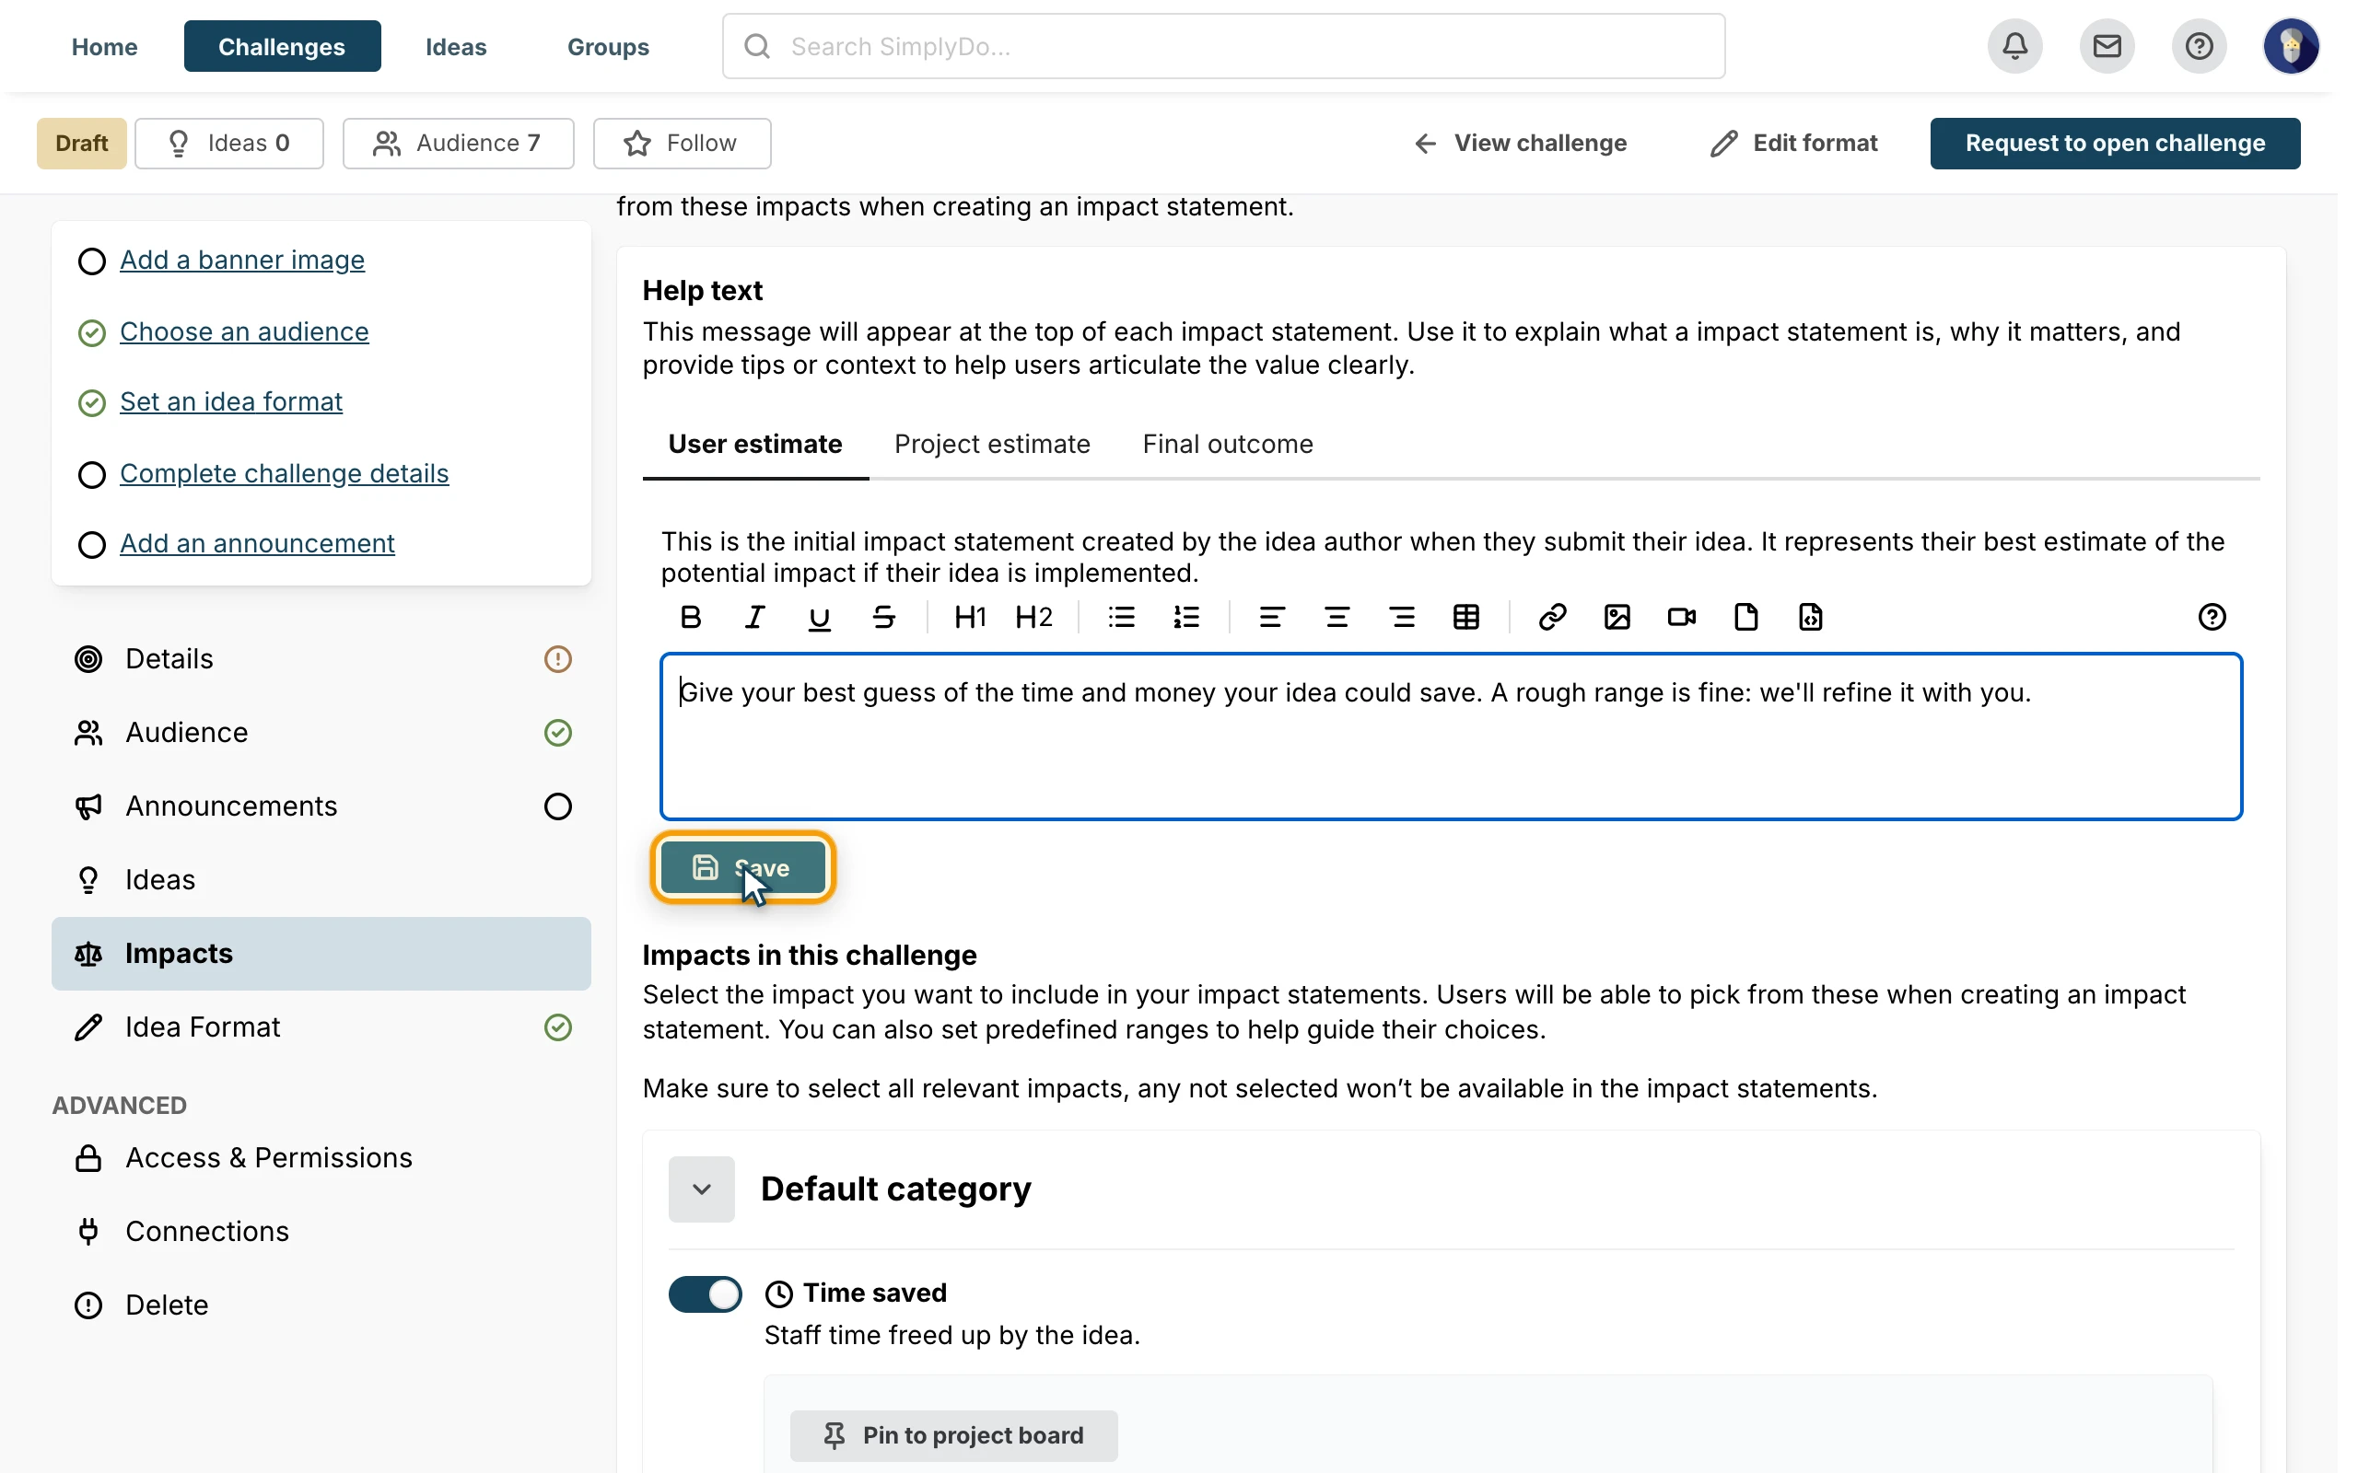
Task: Click the Save button
Action: 743,867
